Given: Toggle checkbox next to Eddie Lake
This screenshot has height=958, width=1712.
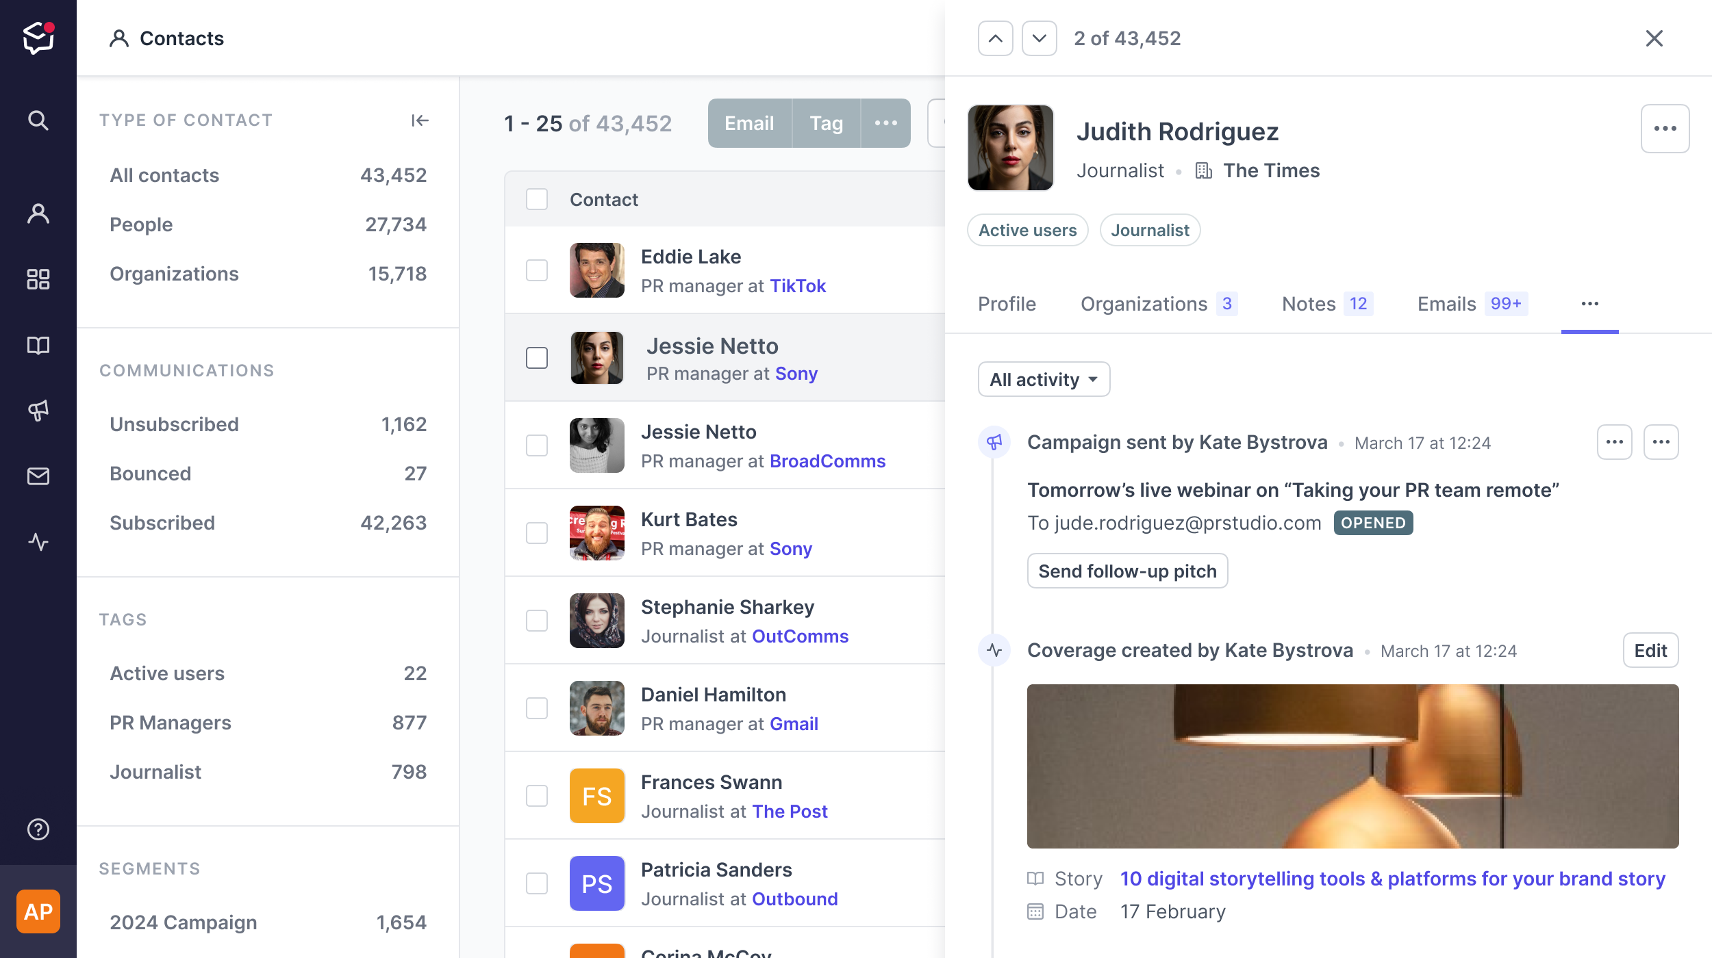Looking at the screenshot, I should 538,269.
